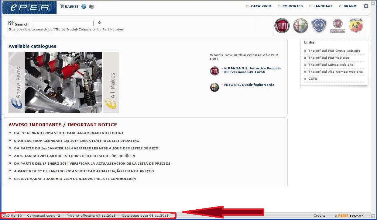Select the Alfa Romeo brand logo
The width and height of the screenshot is (377, 220).
point(300,26)
